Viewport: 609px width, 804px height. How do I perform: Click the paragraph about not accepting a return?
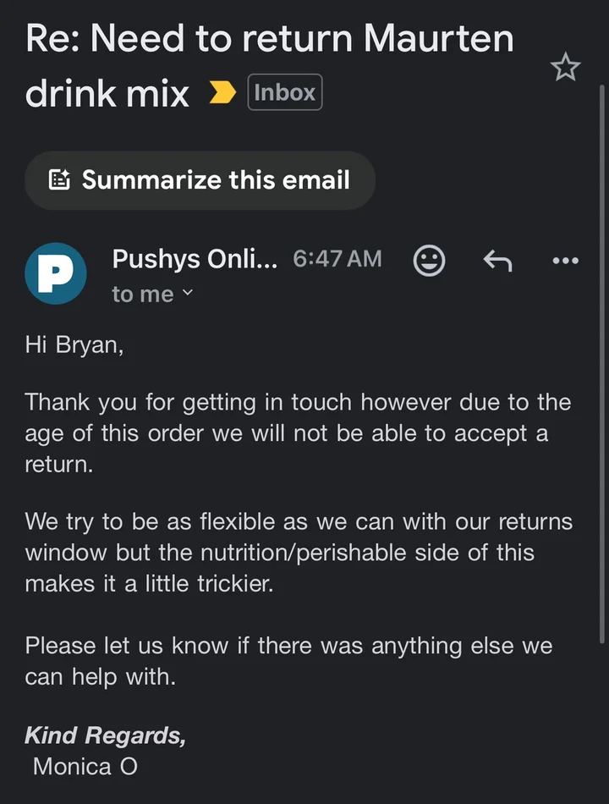tap(296, 433)
